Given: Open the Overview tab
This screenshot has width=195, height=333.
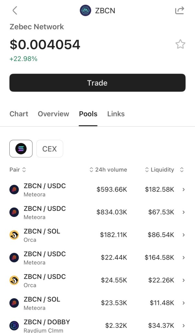Looking at the screenshot, I should click(x=53, y=114).
